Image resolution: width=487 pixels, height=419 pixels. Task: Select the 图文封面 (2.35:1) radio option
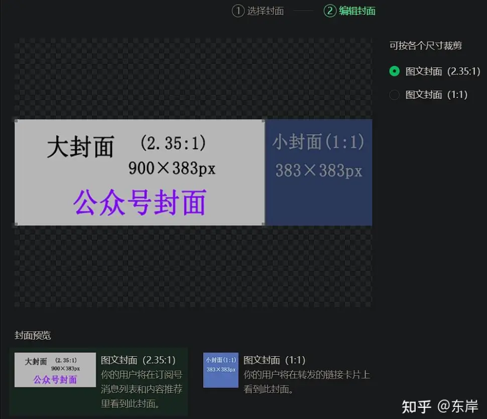coord(395,71)
